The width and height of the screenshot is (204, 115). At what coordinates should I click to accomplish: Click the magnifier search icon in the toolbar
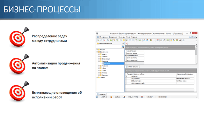108,40
